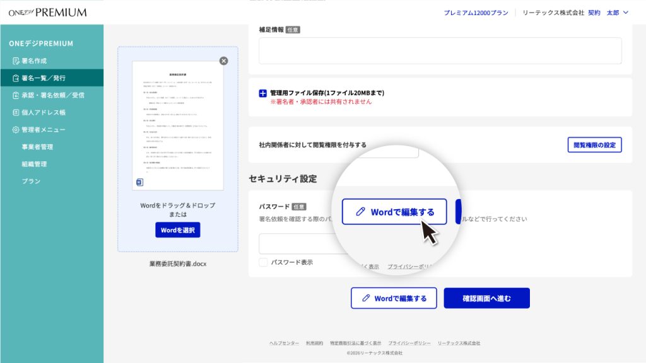Click the 補足情報 text field
646x363 pixels.
440,51
